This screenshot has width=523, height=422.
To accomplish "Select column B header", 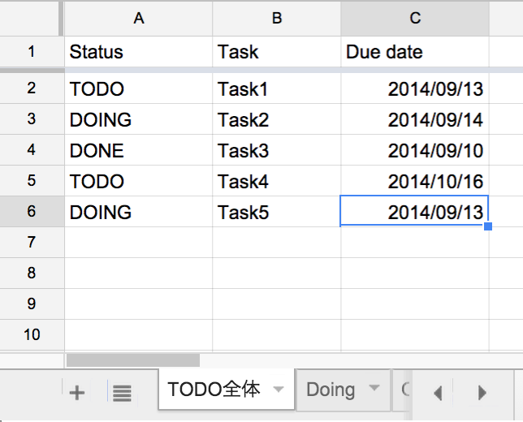I will point(277,18).
